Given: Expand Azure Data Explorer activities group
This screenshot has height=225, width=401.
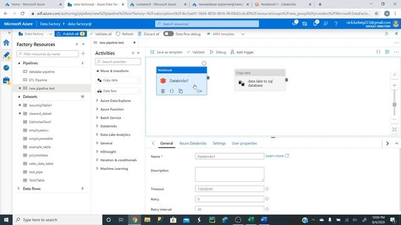Looking at the screenshot, I should coord(97,101).
